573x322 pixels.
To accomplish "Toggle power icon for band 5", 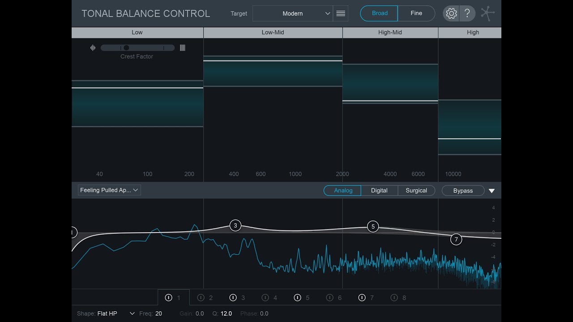I will (x=297, y=297).
